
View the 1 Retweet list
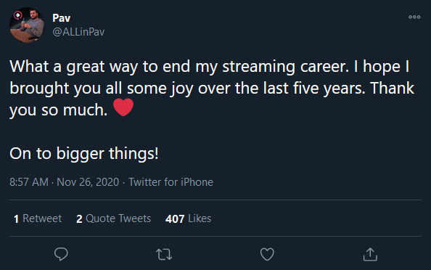38,218
